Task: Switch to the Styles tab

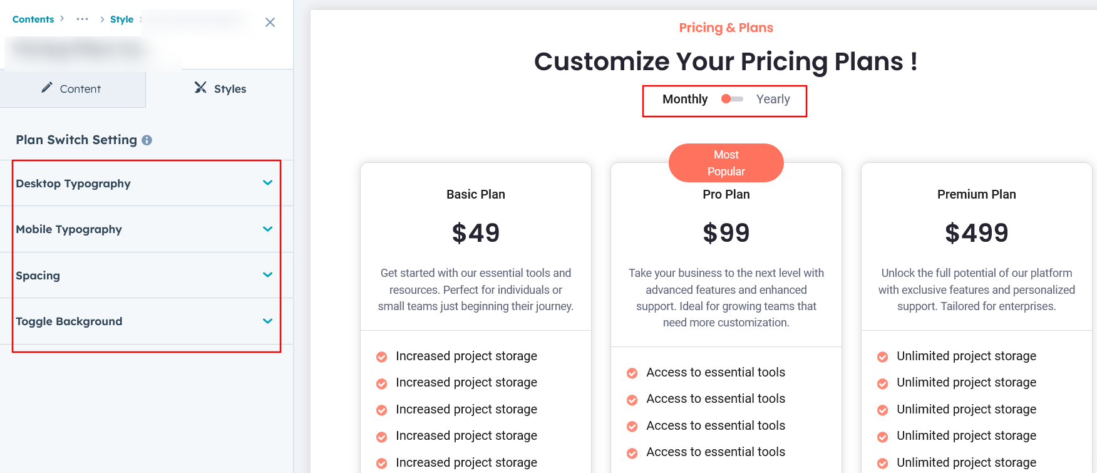Action: coord(220,89)
